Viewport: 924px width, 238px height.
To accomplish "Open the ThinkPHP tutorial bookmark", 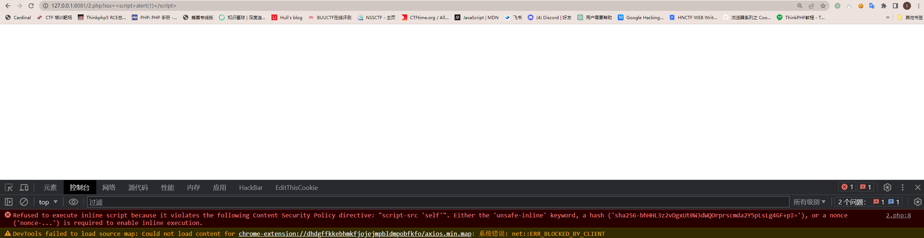I will (801, 17).
